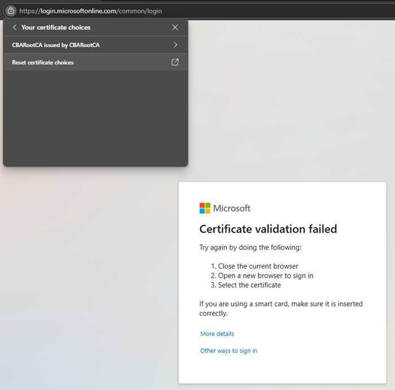The width and height of the screenshot is (395, 390).
Task: Click the external link icon beside Reset
Action: click(175, 62)
